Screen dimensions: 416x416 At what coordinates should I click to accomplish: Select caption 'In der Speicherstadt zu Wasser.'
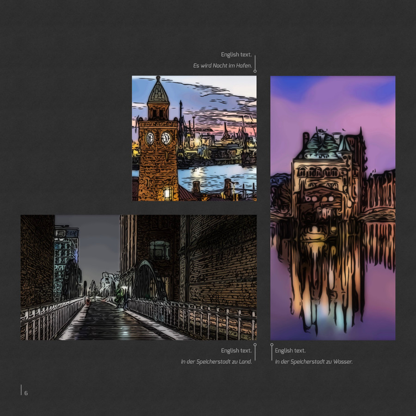pyautogui.click(x=314, y=361)
